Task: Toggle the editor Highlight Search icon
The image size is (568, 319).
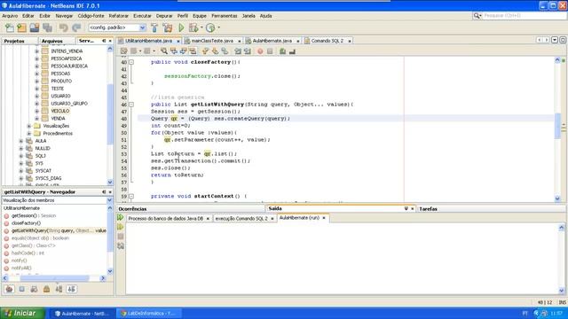Action: 193,51
